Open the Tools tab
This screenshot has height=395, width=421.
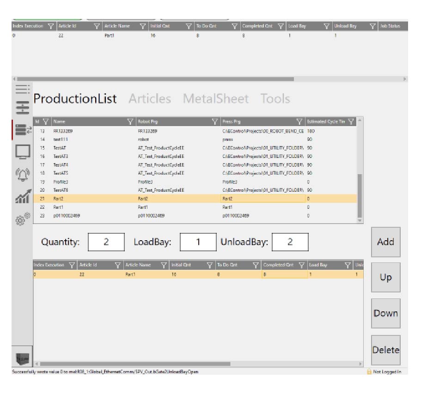click(x=275, y=99)
